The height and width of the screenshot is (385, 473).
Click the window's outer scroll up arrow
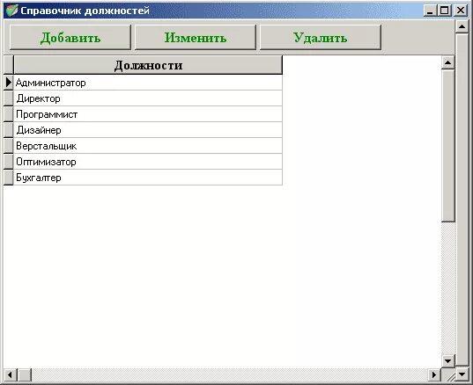tap(462, 27)
